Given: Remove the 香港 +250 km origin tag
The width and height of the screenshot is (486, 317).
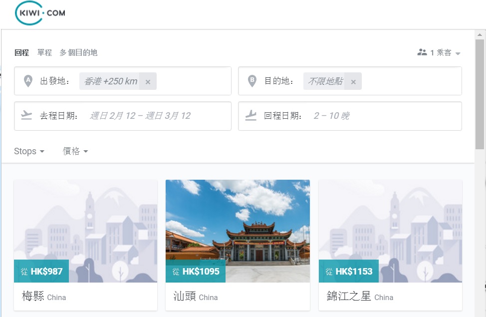Looking at the screenshot, I should tap(148, 82).
